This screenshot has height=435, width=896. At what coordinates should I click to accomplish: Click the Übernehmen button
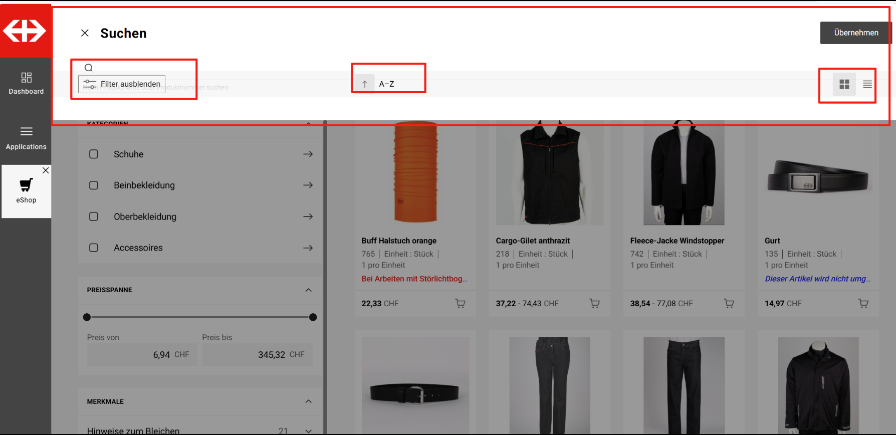click(855, 33)
